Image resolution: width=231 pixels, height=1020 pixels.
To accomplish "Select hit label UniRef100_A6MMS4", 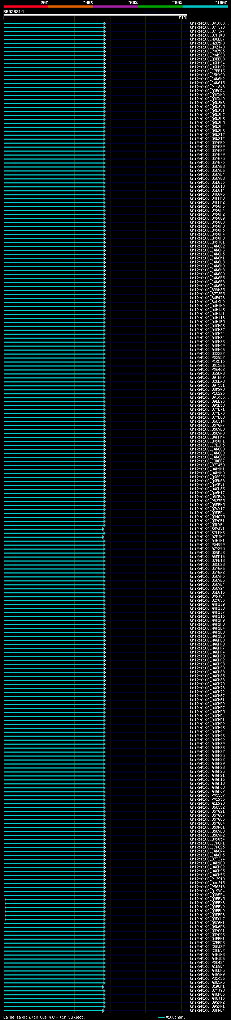I will tap(207, 63).
